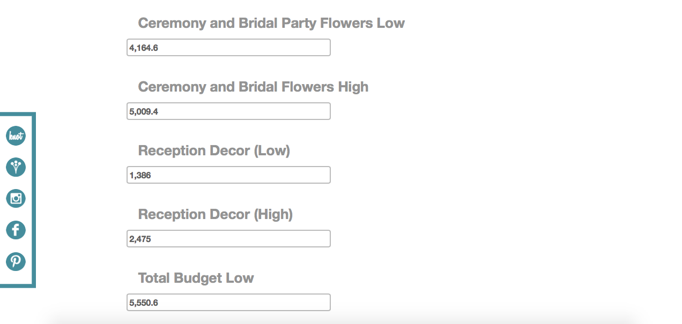This screenshot has height=324, width=682.
Task: Select the "Reception Decor (Low)" label text
Action: coord(214,150)
